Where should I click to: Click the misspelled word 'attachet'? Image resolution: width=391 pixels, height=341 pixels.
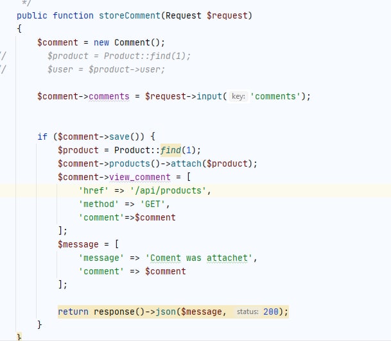point(227,258)
